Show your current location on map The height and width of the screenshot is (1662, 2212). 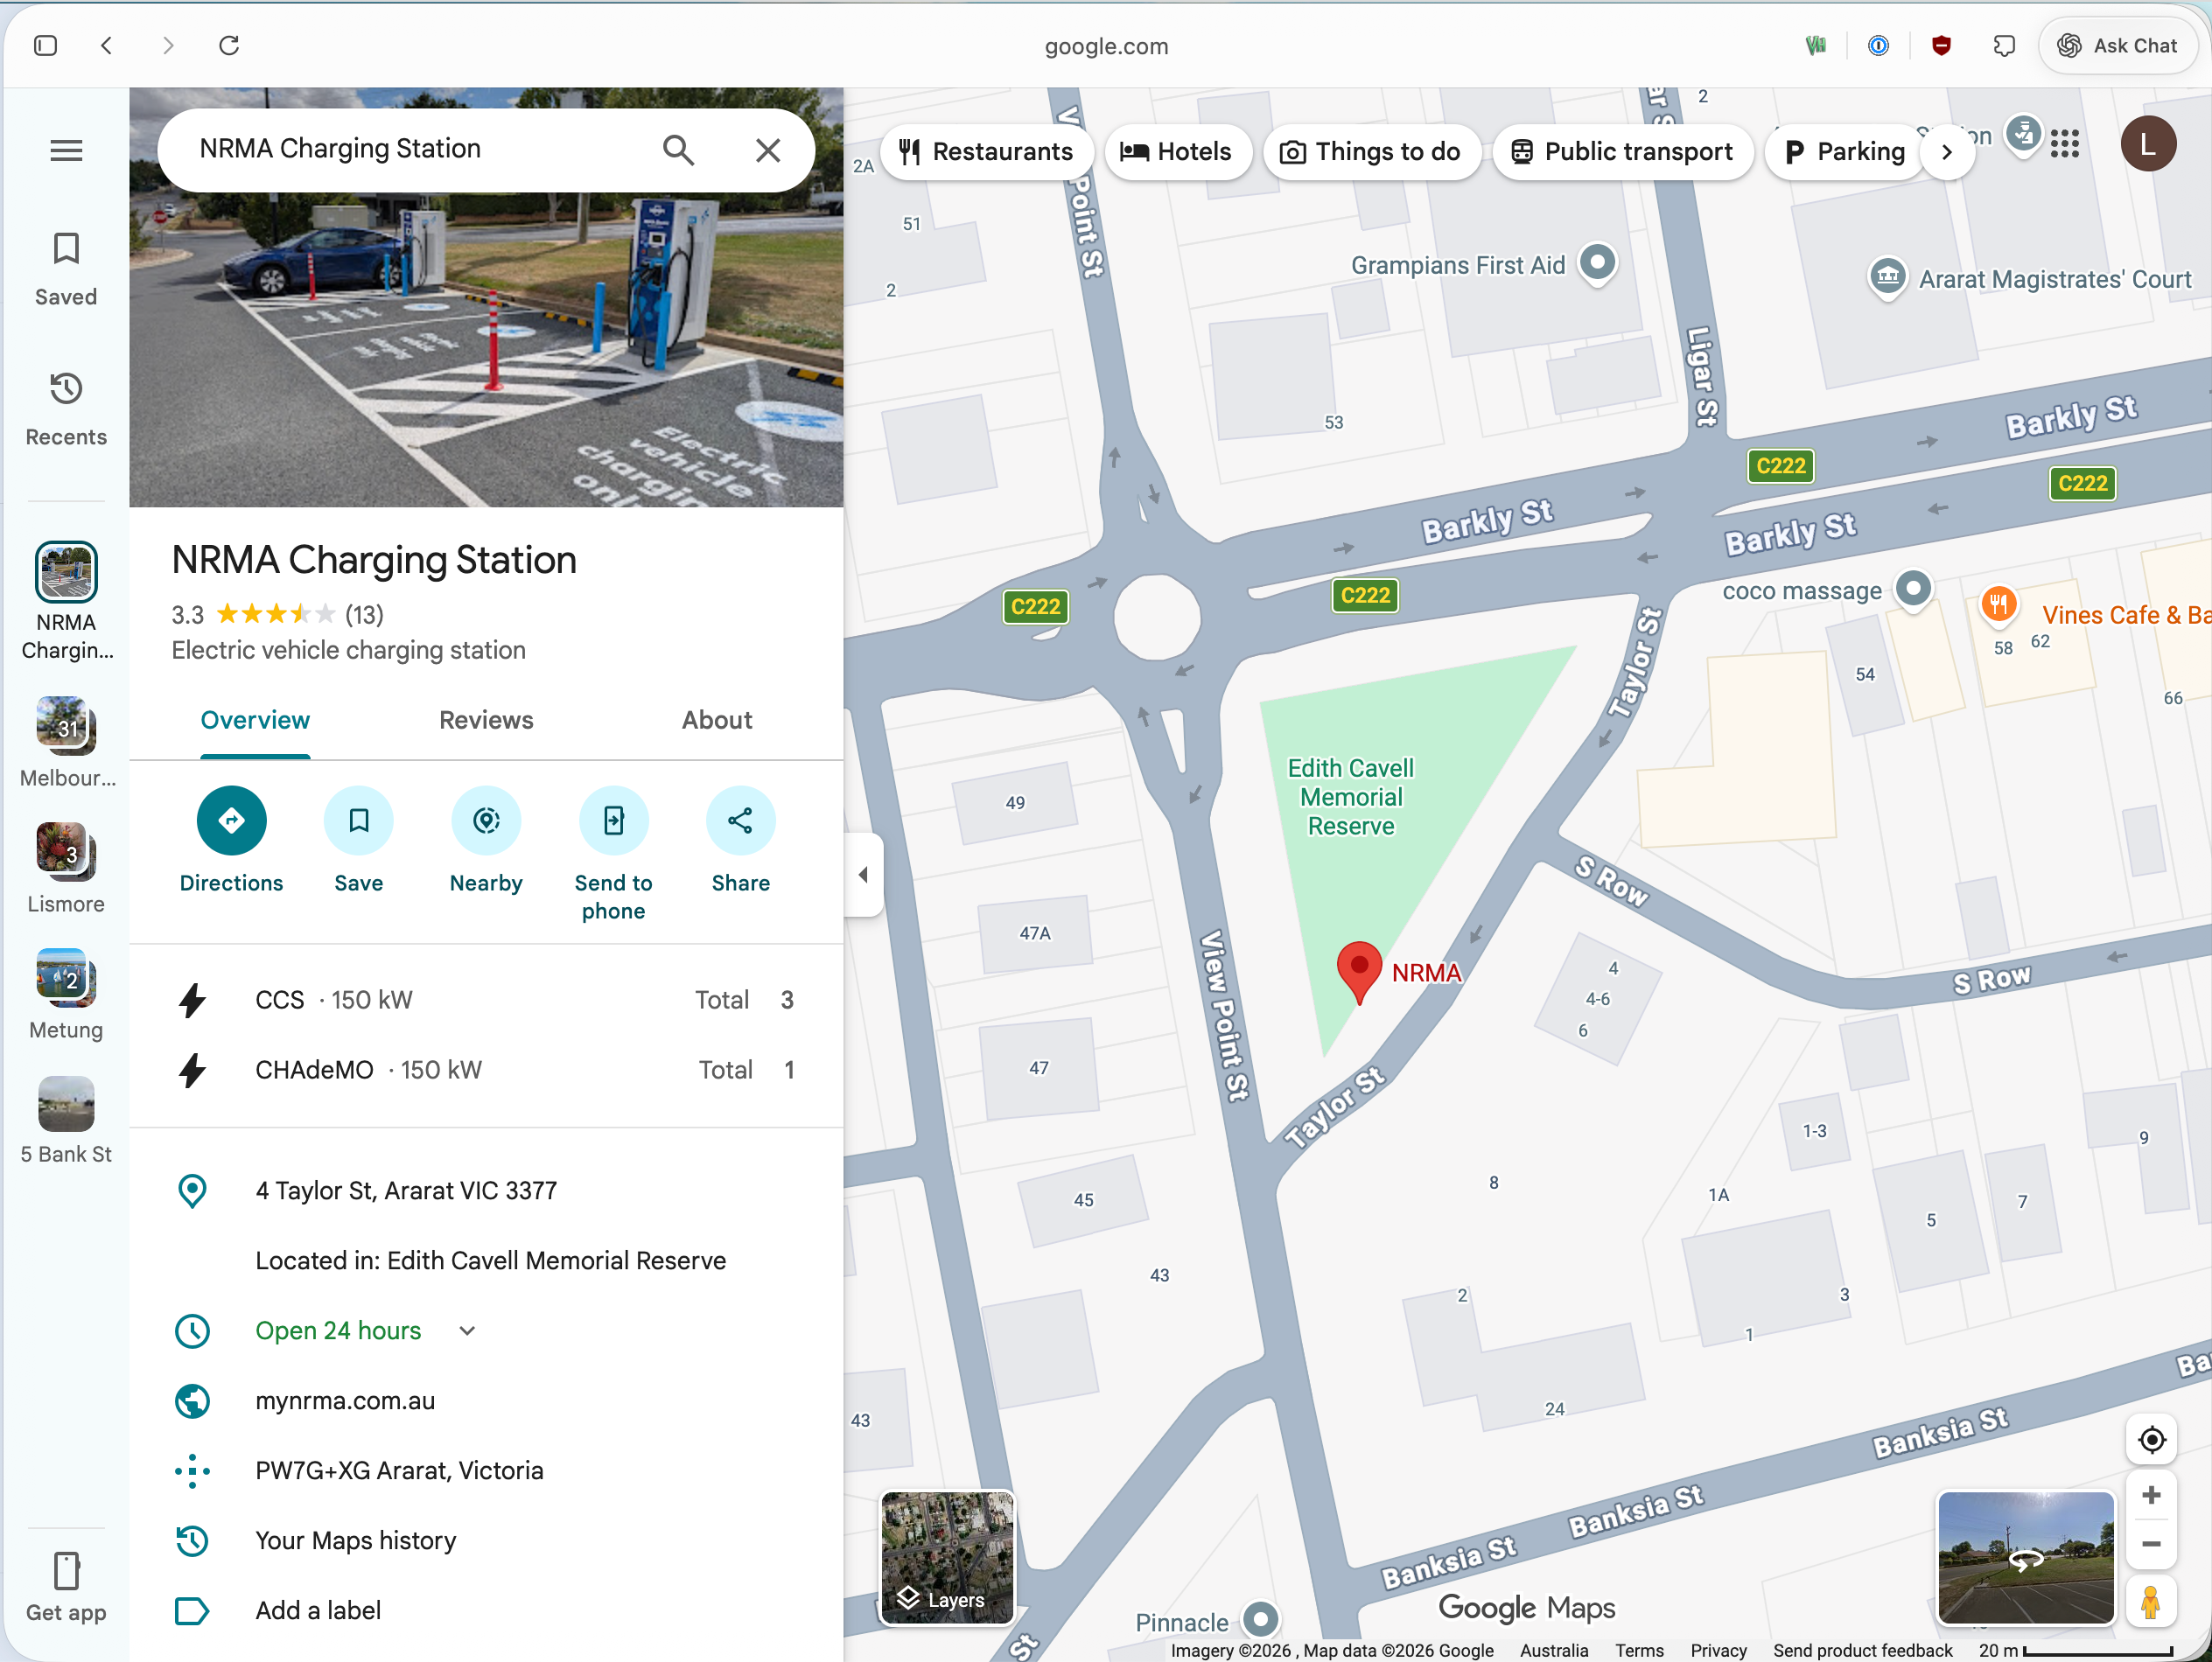click(2151, 1439)
